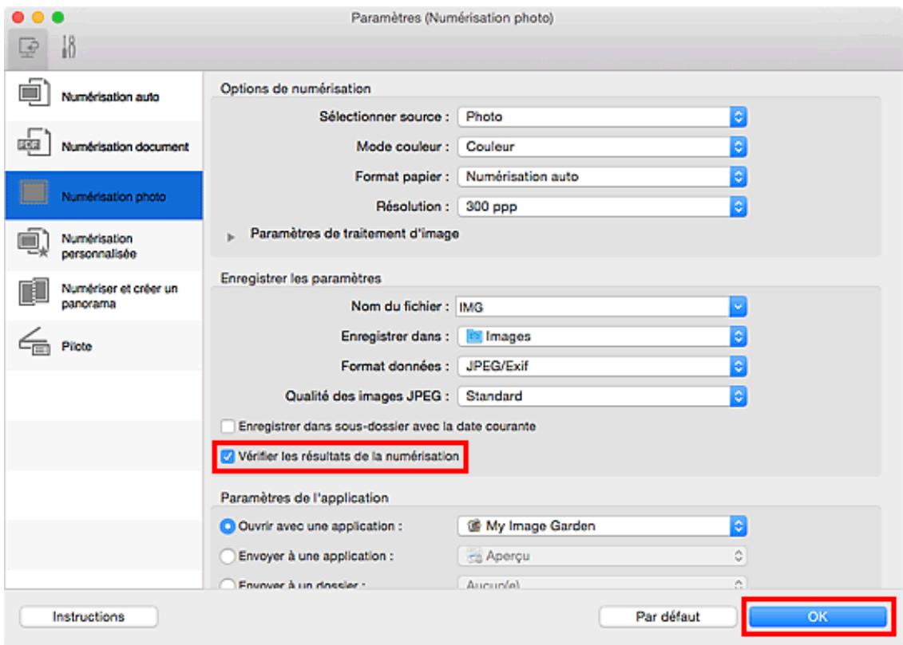
Task: Enable saving in subfolder with current date
Action: tap(228, 427)
